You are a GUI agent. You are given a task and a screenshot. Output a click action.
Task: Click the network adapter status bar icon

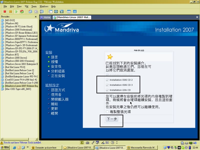coord(191,143)
